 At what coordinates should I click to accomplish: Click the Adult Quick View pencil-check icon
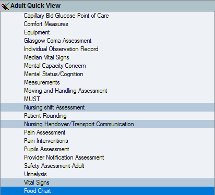pyautogui.click(x=5, y=6)
